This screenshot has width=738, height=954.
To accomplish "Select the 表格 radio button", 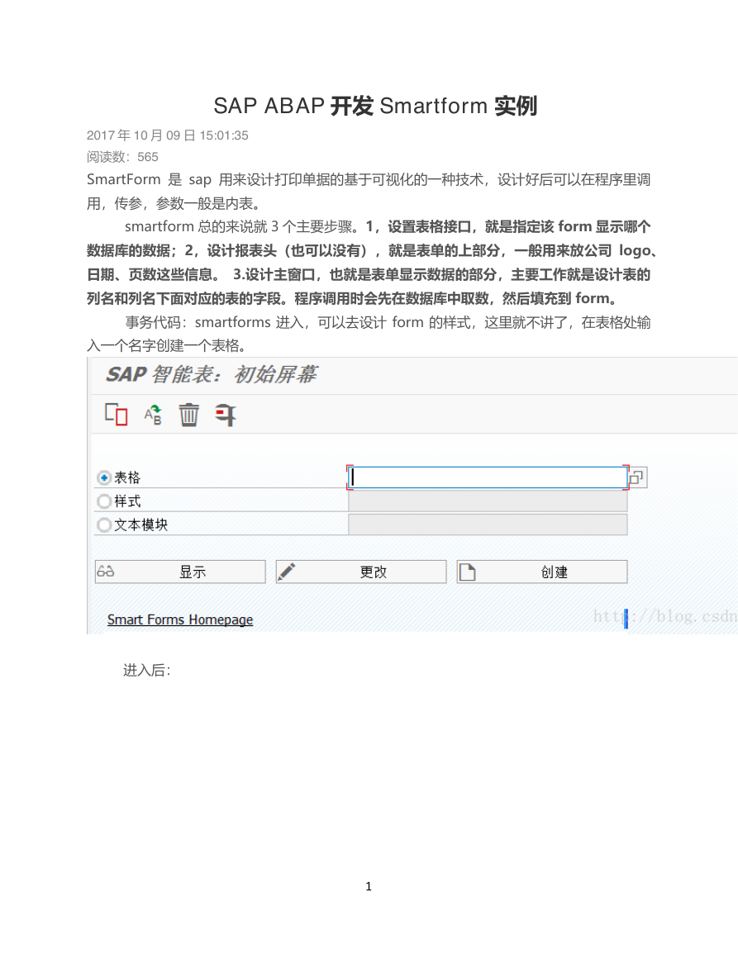I will 104,478.
